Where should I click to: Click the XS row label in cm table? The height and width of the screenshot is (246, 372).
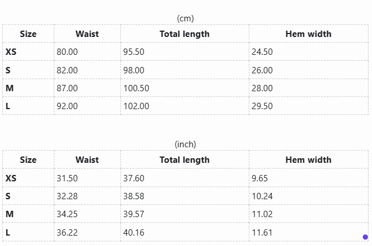pyautogui.click(x=11, y=52)
